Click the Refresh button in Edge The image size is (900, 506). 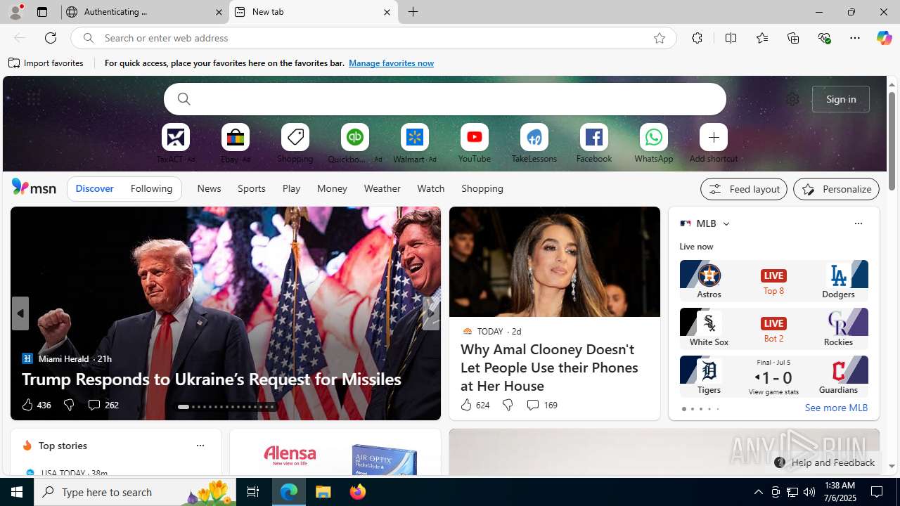51,38
